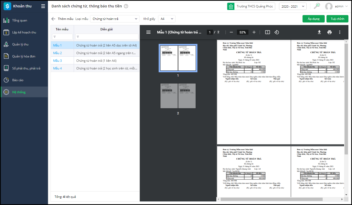Click the help question mark icon
The height and width of the screenshot is (205, 352).
(126, 6)
